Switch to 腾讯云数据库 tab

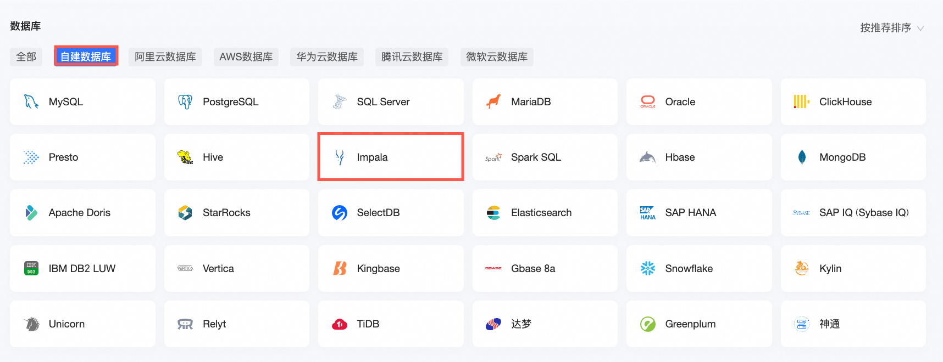tap(412, 56)
